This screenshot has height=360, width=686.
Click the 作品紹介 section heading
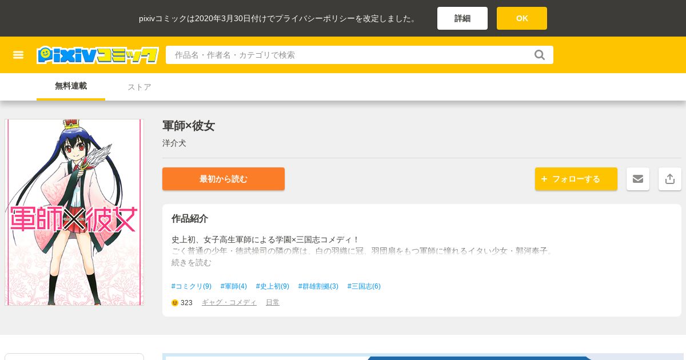click(190, 218)
